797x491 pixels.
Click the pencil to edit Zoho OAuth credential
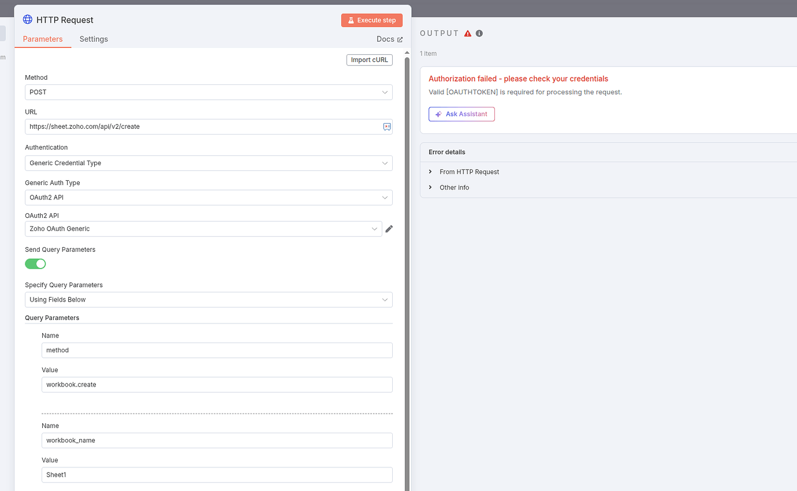[389, 229]
